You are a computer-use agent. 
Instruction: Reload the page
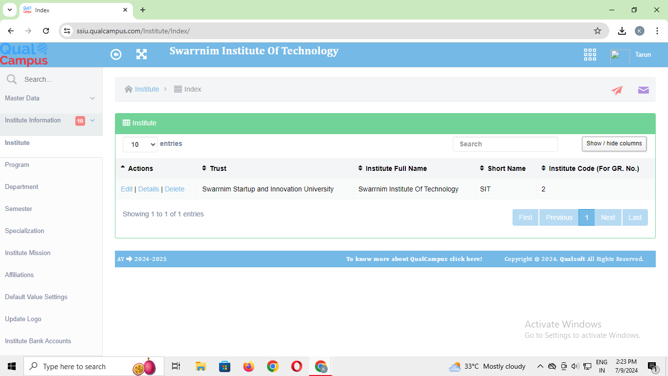(46, 31)
